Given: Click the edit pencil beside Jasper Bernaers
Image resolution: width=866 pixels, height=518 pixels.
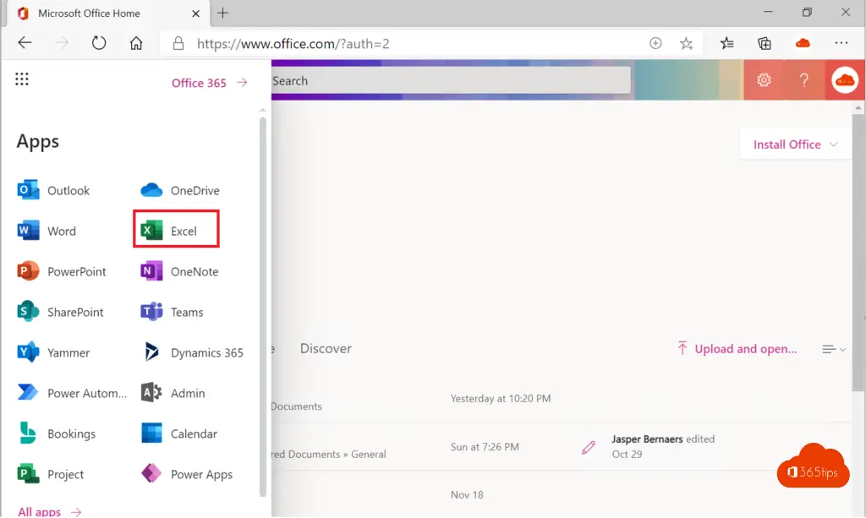Looking at the screenshot, I should (x=589, y=447).
